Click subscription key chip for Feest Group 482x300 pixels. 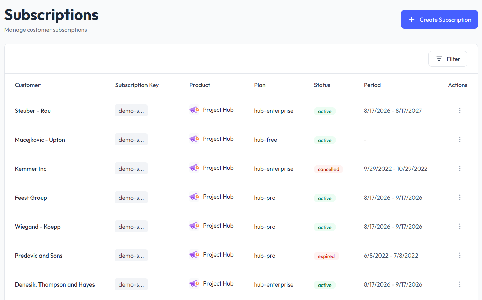click(131, 198)
